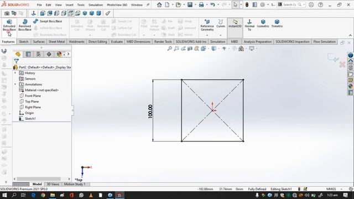Open units MMGS dropdown in status bar

pyautogui.click(x=341, y=189)
